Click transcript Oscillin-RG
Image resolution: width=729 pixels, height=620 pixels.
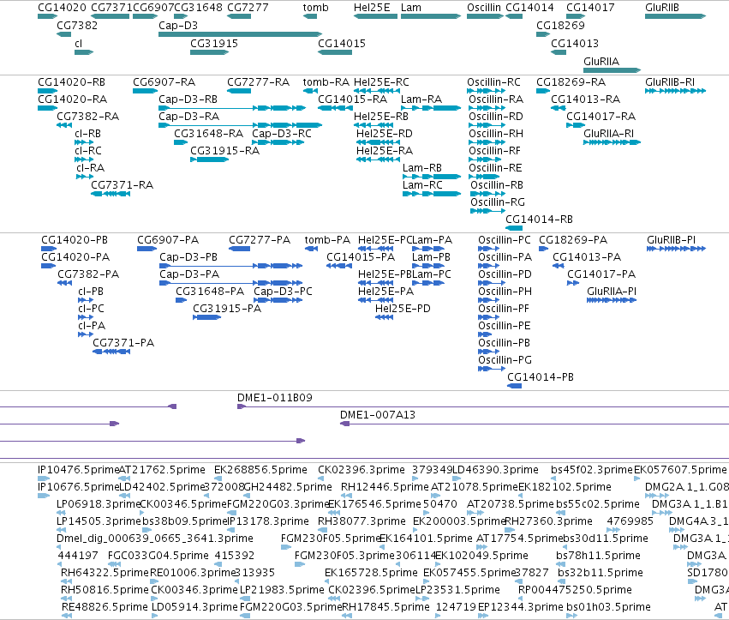(x=498, y=202)
